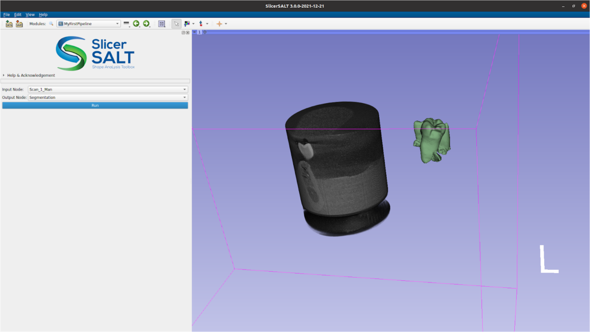Image resolution: width=590 pixels, height=332 pixels.
Task: Open the view layout selector icon
Action: pyautogui.click(x=162, y=24)
